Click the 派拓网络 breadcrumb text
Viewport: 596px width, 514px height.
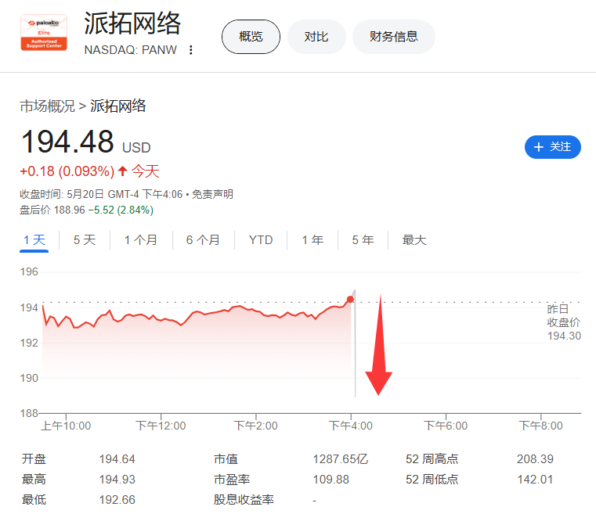point(117,106)
